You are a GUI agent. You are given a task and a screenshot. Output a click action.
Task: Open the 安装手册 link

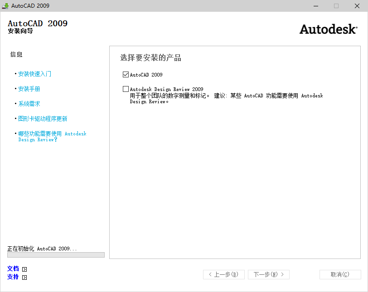tap(29, 89)
